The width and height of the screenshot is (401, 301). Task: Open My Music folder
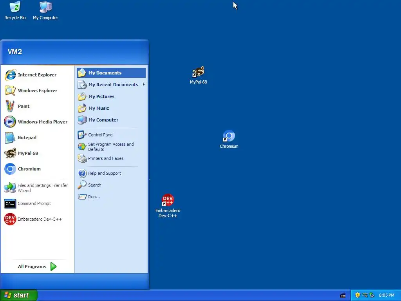[x=111, y=108]
